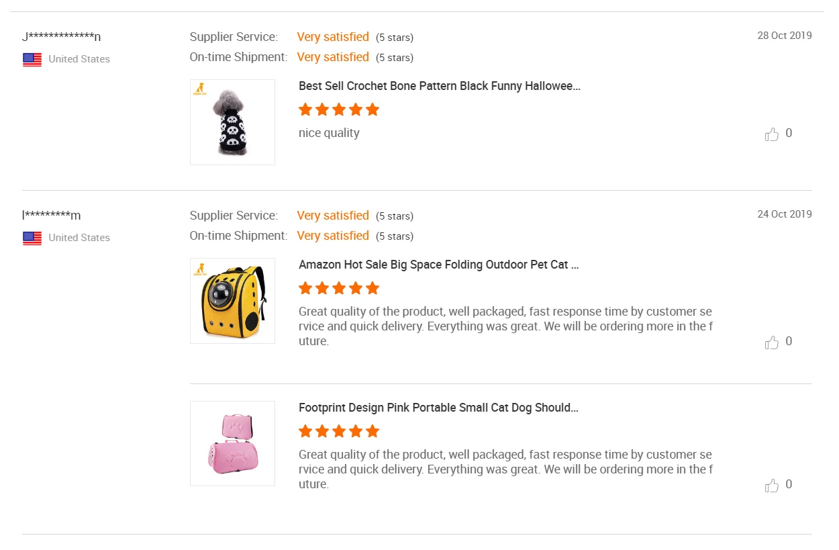Click 'nice quality' review text

pos(329,133)
